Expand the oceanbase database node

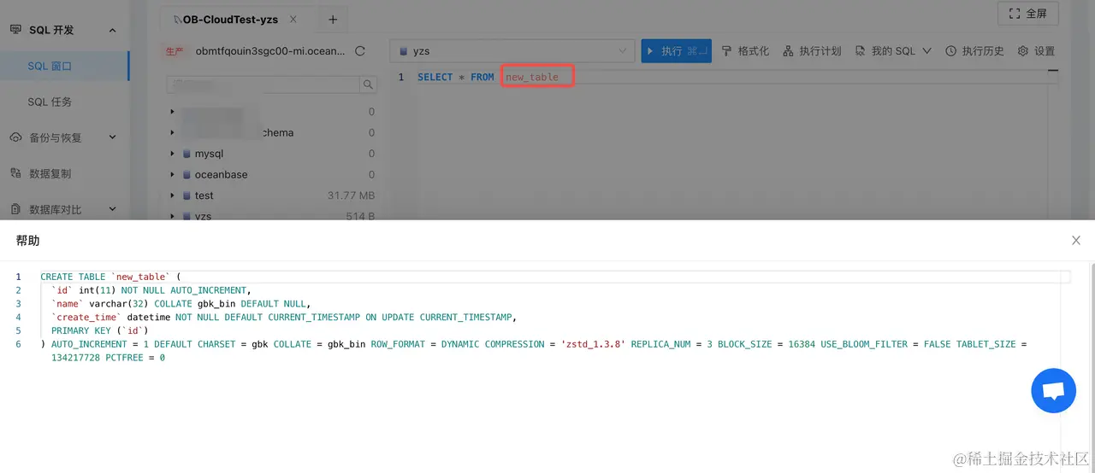[x=172, y=174]
